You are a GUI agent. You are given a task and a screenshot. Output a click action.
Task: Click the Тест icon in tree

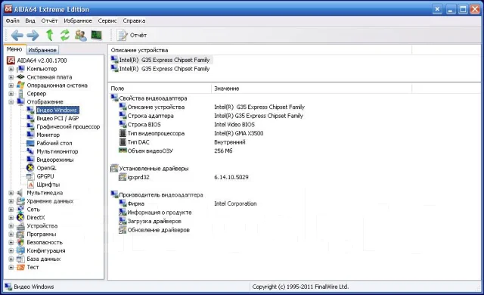pos(20,267)
